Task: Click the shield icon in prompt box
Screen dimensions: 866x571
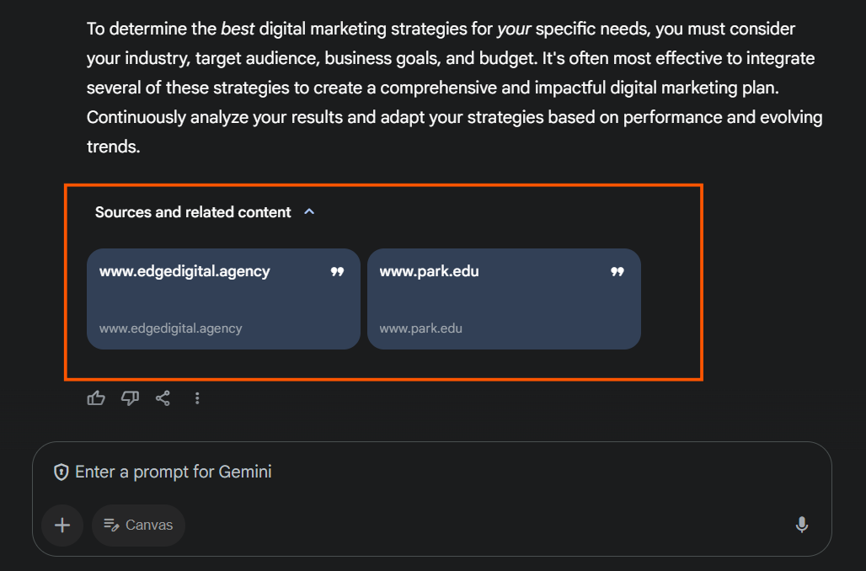Action: pos(61,472)
